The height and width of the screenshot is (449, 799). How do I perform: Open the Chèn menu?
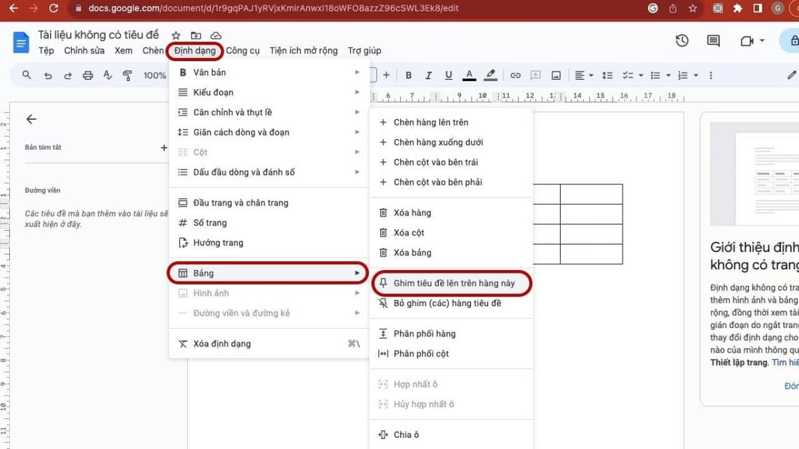[152, 50]
